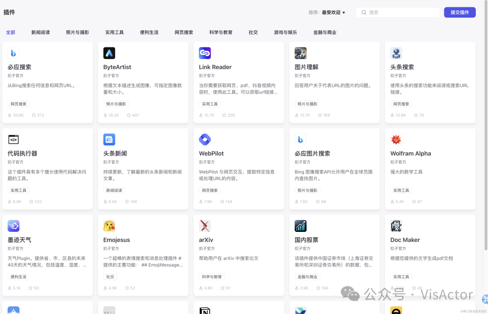Select the Emojesus kissing emoji icon
This screenshot has height=314, width=488.
[109, 226]
